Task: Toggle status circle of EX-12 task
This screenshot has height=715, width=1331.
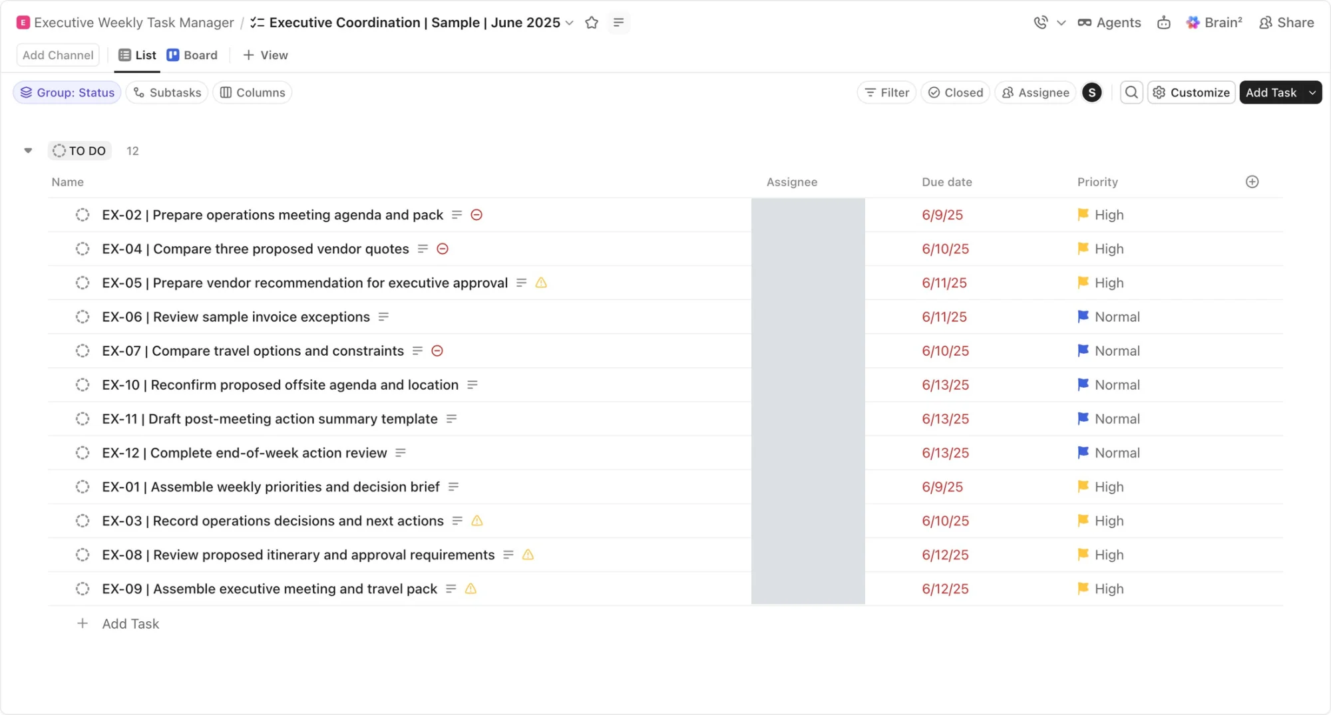Action: pos(83,453)
